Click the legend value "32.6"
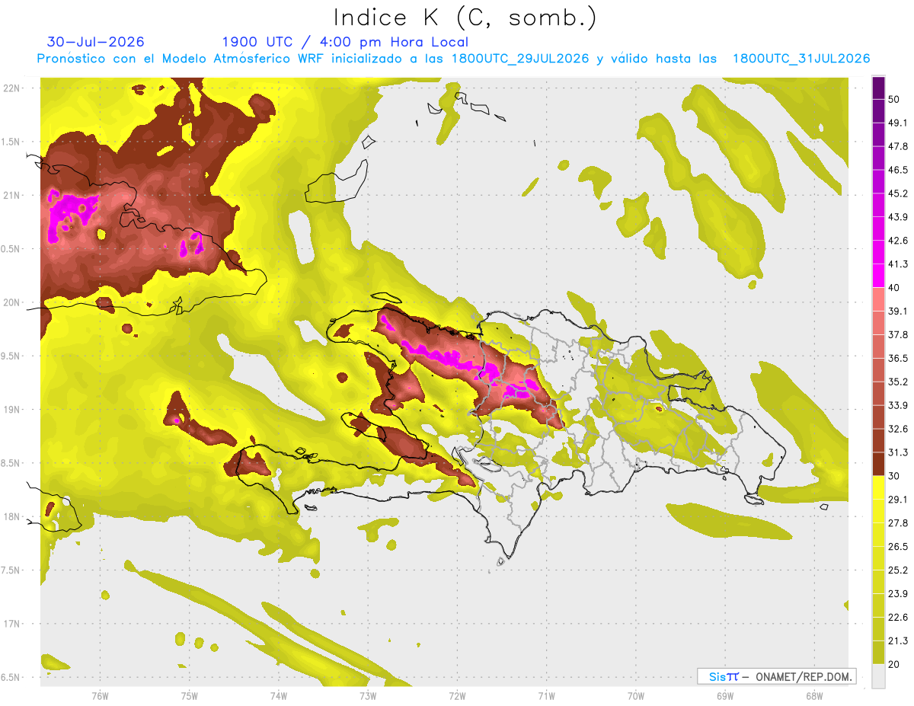 [898, 429]
